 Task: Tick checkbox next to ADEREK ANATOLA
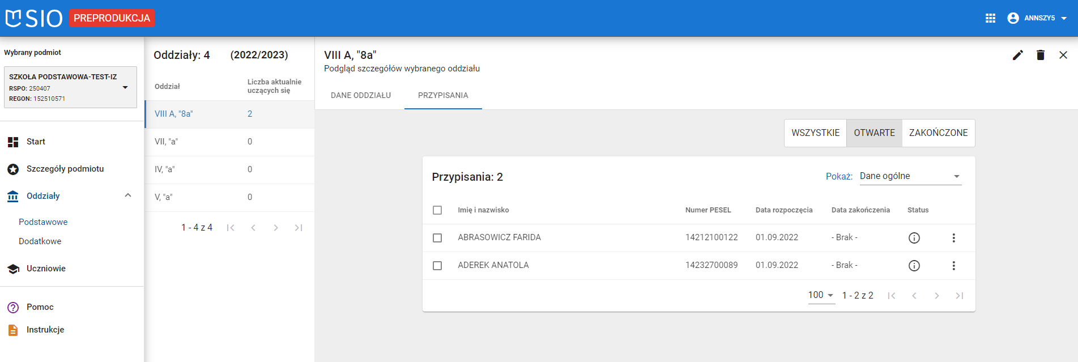point(437,266)
